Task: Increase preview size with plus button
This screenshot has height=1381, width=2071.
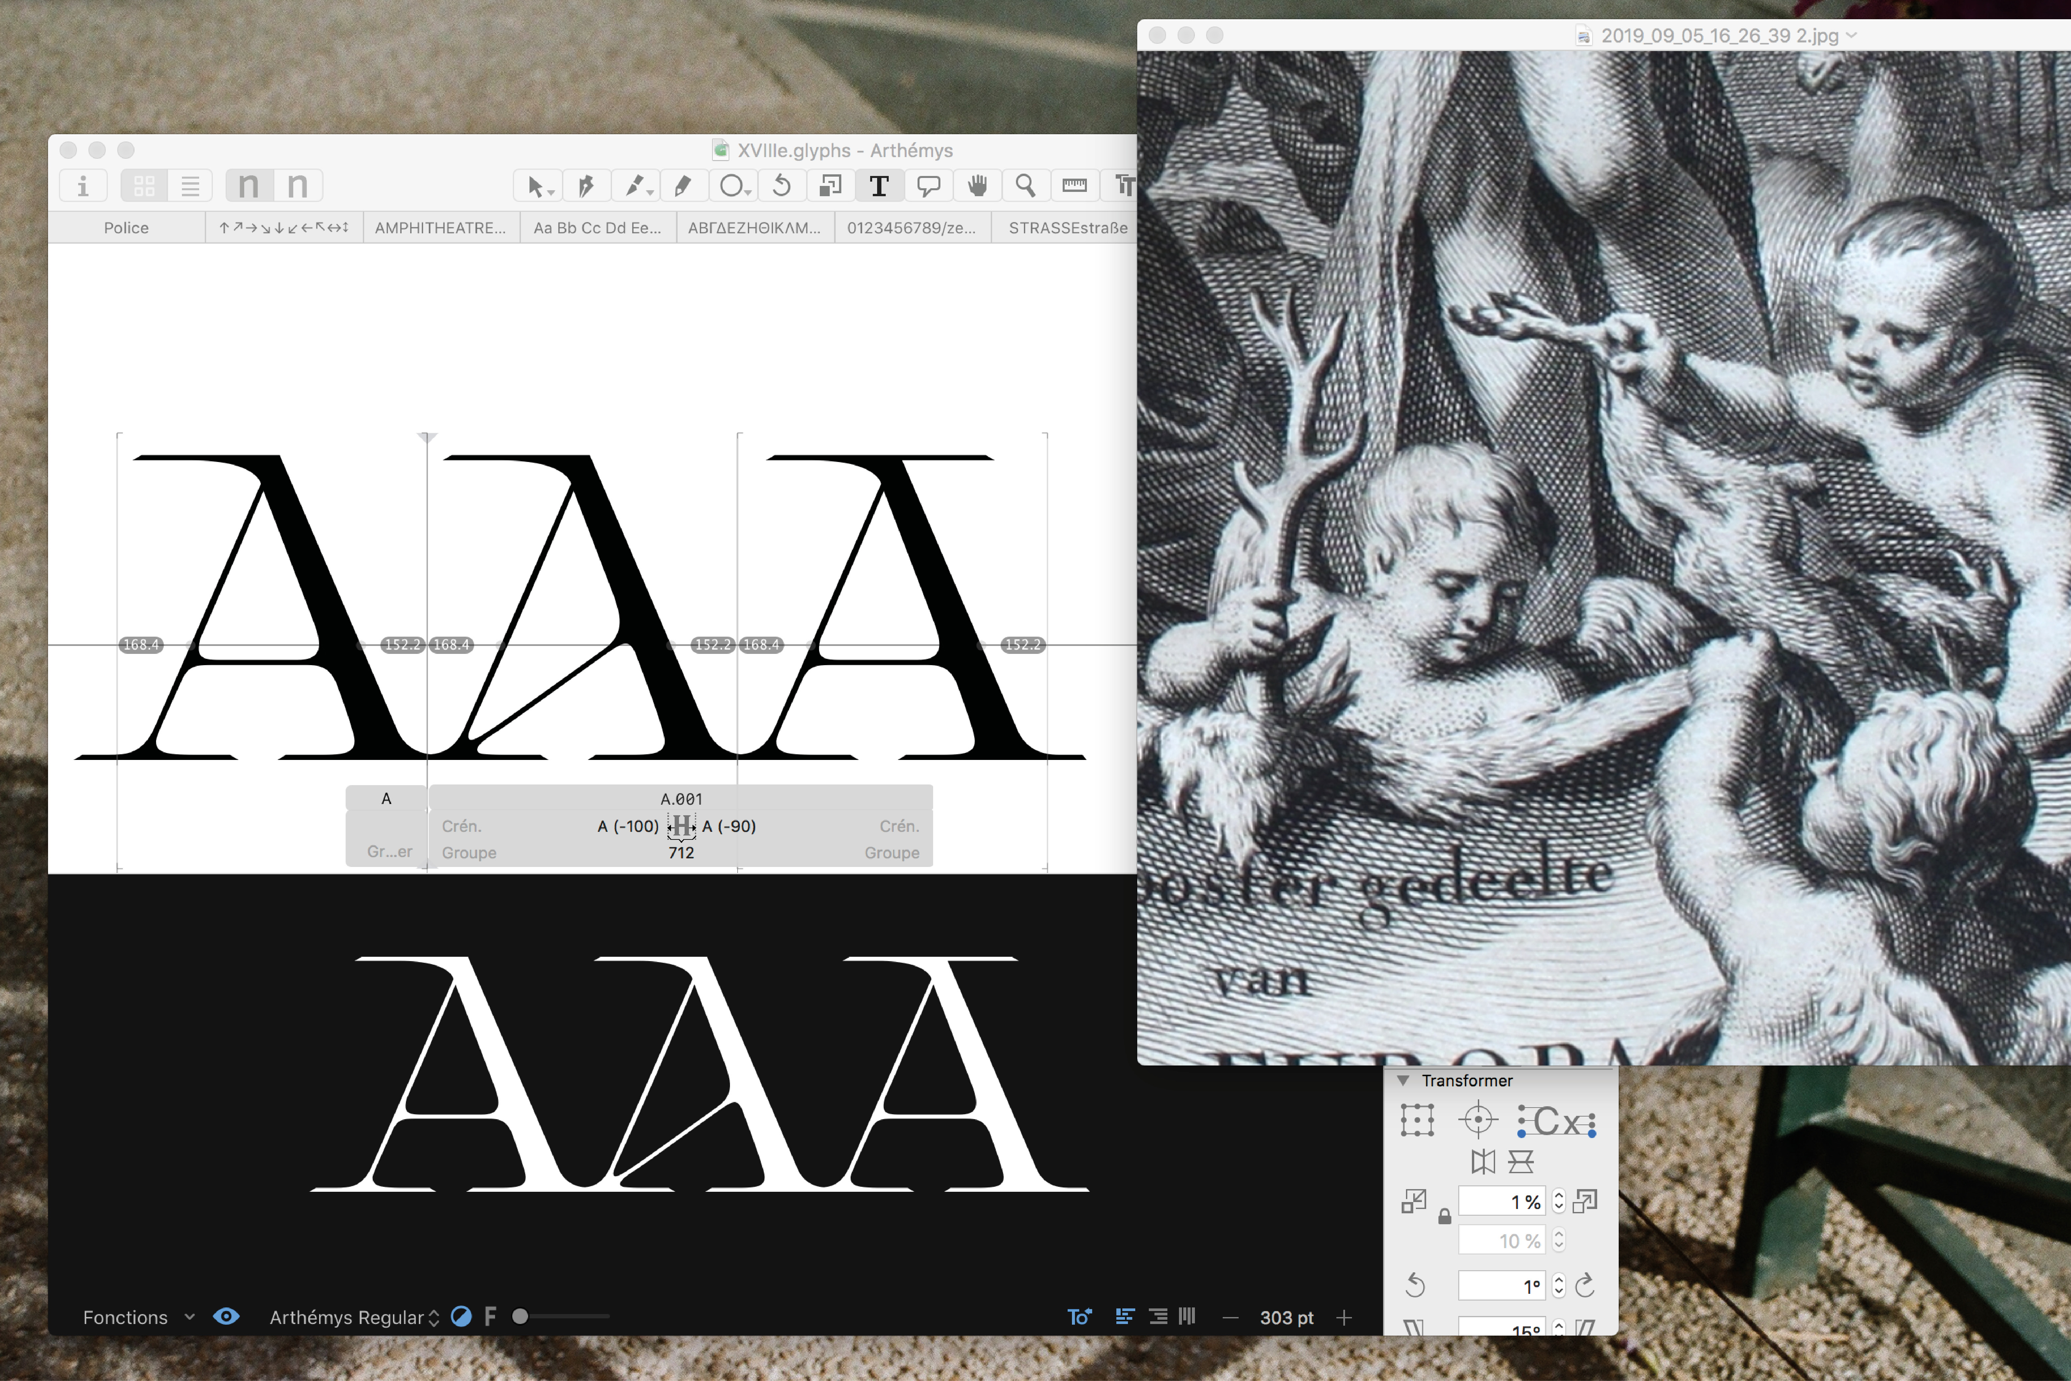Action: (1344, 1318)
